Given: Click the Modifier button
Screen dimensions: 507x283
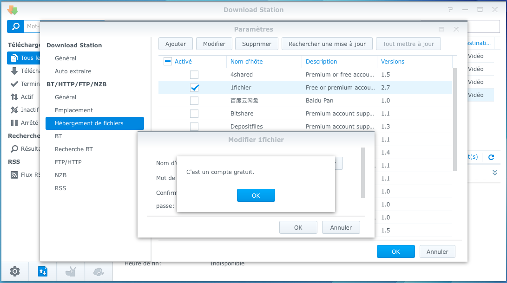Looking at the screenshot, I should [214, 44].
